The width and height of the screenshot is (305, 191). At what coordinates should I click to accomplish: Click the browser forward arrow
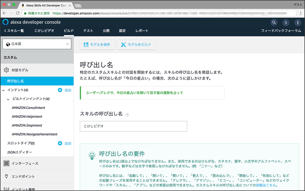[11, 13]
